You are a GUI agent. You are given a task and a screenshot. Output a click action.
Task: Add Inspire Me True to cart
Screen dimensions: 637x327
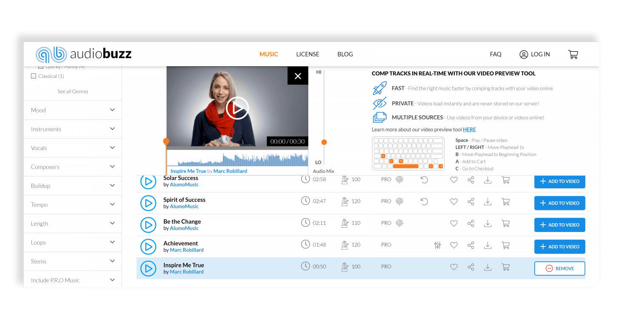click(x=505, y=267)
